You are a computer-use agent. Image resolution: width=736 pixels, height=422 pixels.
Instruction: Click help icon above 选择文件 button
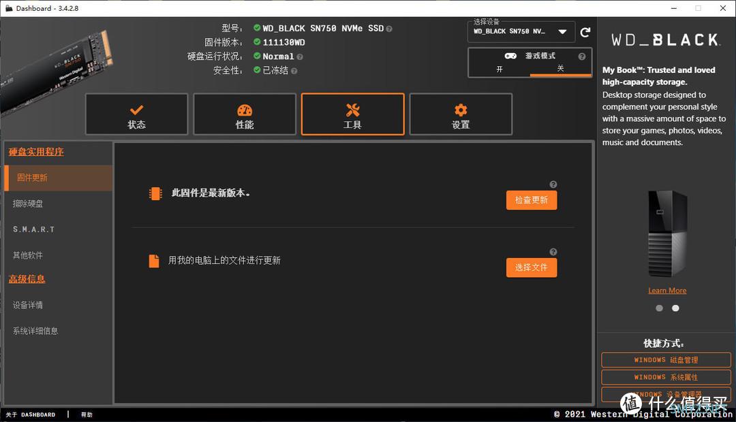coord(553,252)
